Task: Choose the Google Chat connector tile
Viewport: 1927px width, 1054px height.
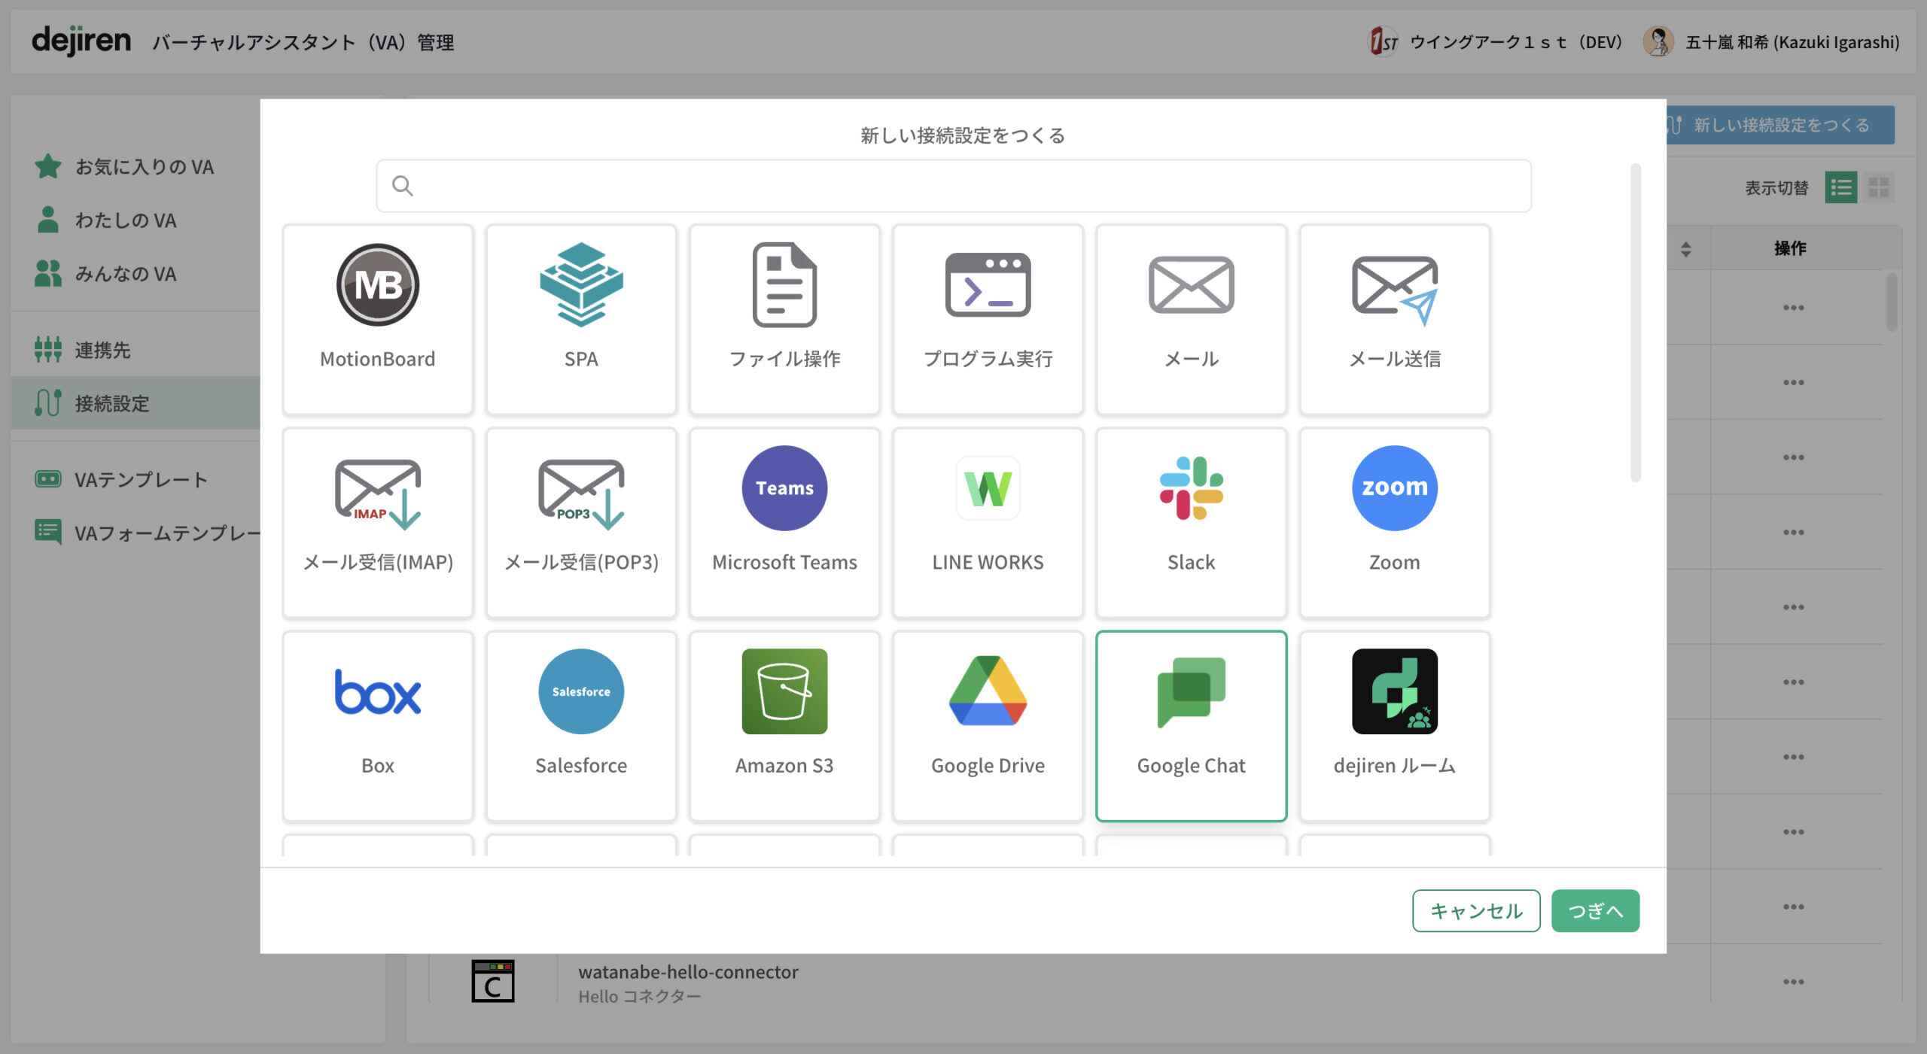Action: tap(1191, 726)
